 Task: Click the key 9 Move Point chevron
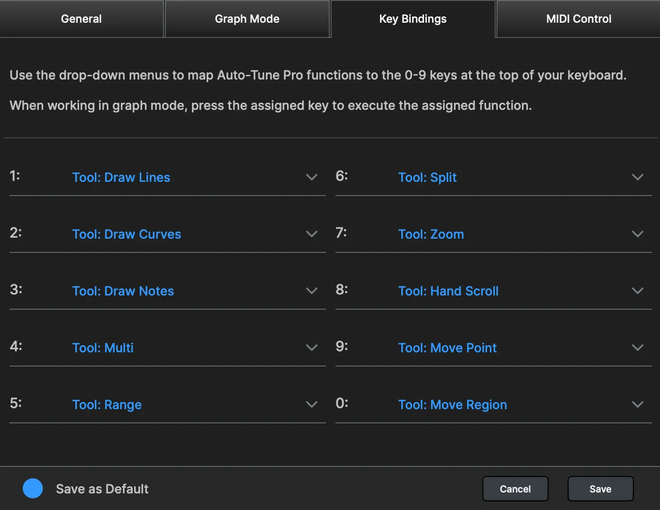tap(637, 348)
